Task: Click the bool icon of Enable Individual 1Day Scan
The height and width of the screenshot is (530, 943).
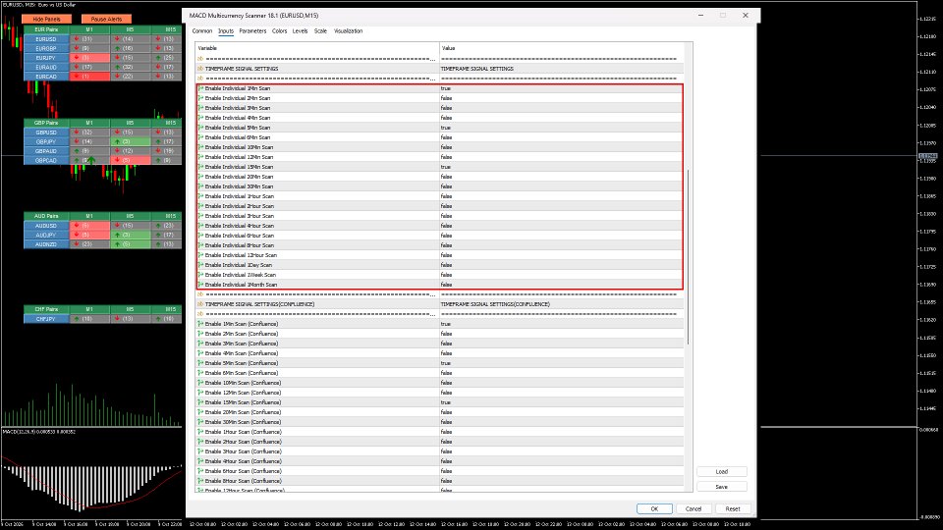Action: coord(200,265)
